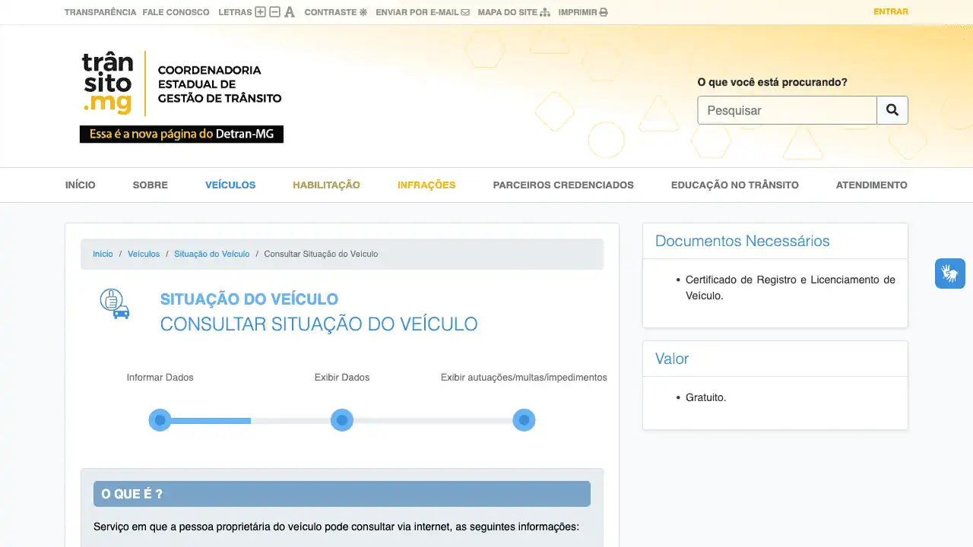This screenshot has width=973, height=547.
Task: Click the Exibir Dados step marker
Action: [342, 420]
